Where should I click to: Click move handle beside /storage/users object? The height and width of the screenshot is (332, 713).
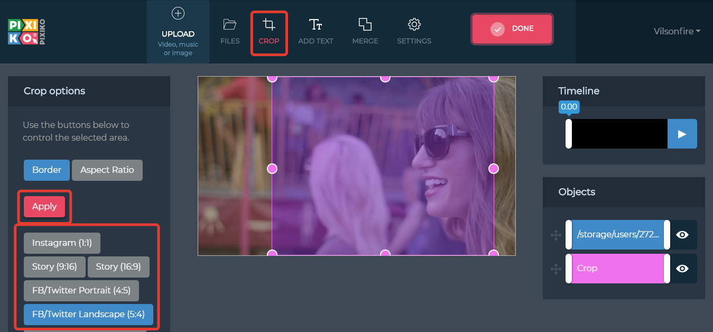556,235
